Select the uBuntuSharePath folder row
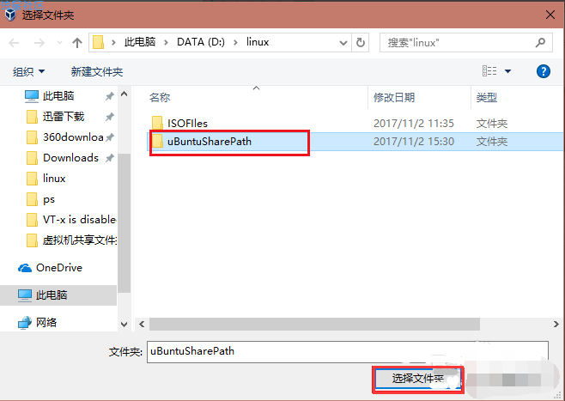565x401 pixels. pos(355,142)
